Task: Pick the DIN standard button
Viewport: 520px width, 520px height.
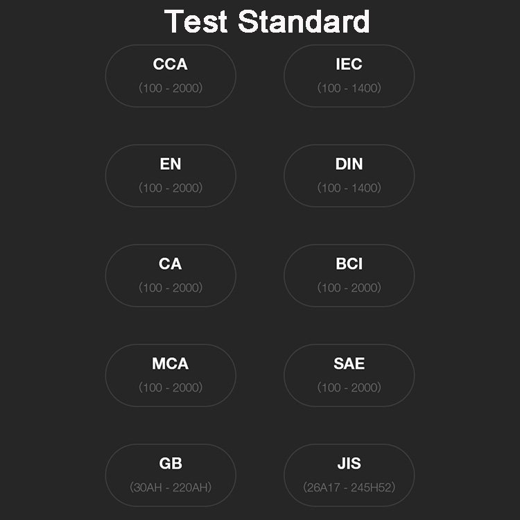Action: 349,176
